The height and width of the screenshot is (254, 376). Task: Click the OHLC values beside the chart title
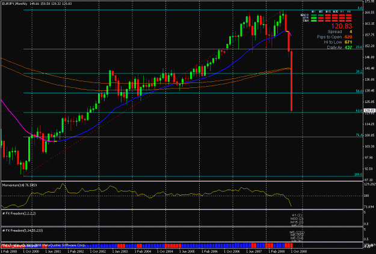click(51, 4)
